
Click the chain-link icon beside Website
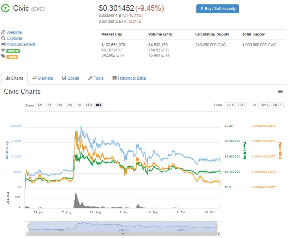(3, 32)
